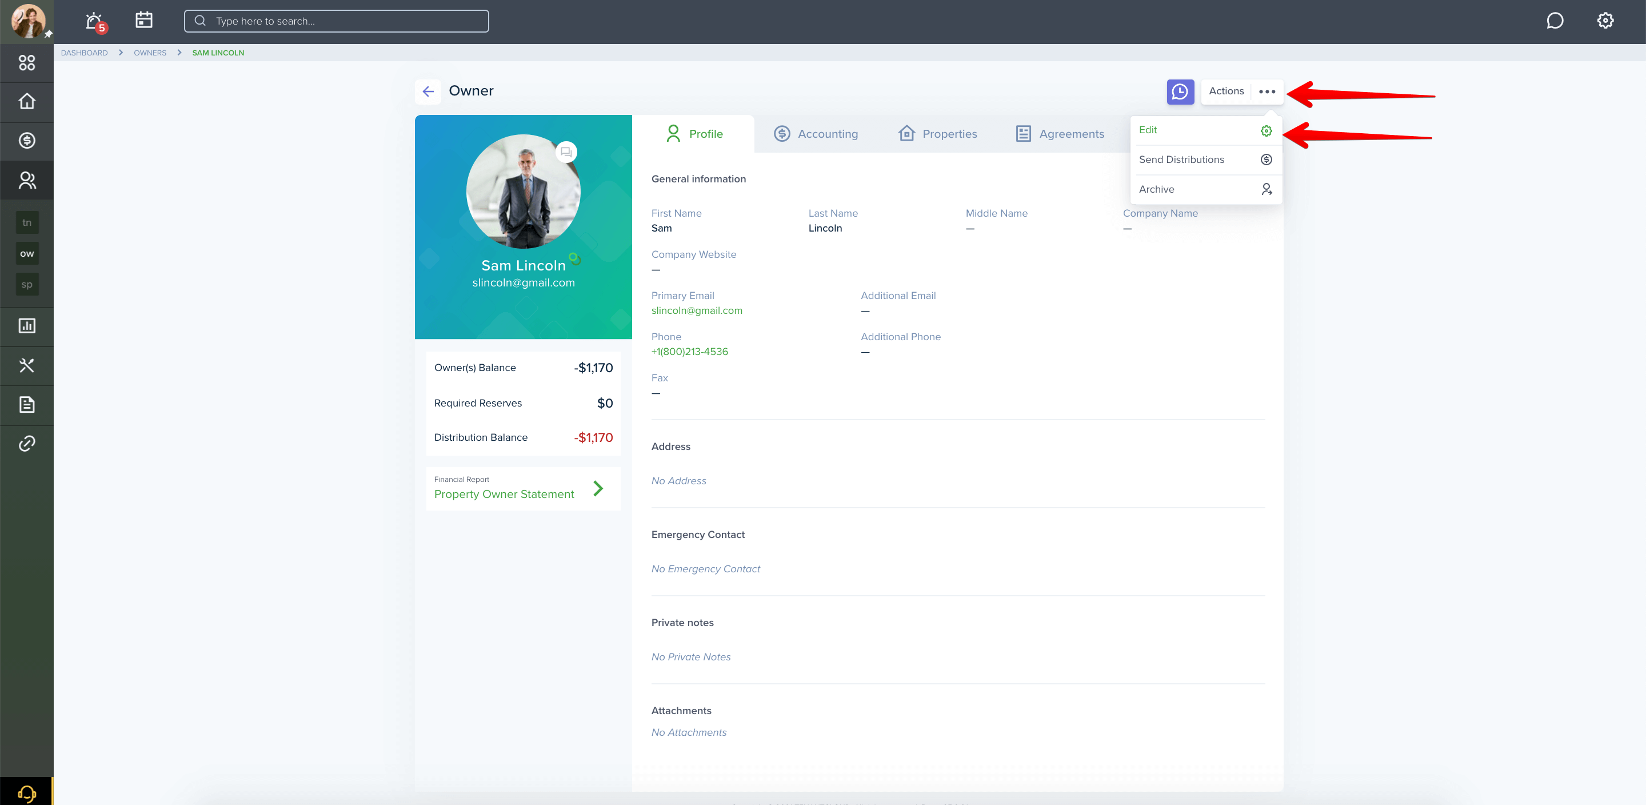The image size is (1646, 805).
Task: Open settings gear in top bar
Action: tap(1605, 21)
